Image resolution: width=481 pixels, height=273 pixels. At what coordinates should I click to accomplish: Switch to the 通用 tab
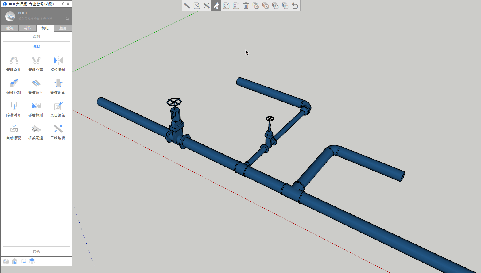point(63,28)
